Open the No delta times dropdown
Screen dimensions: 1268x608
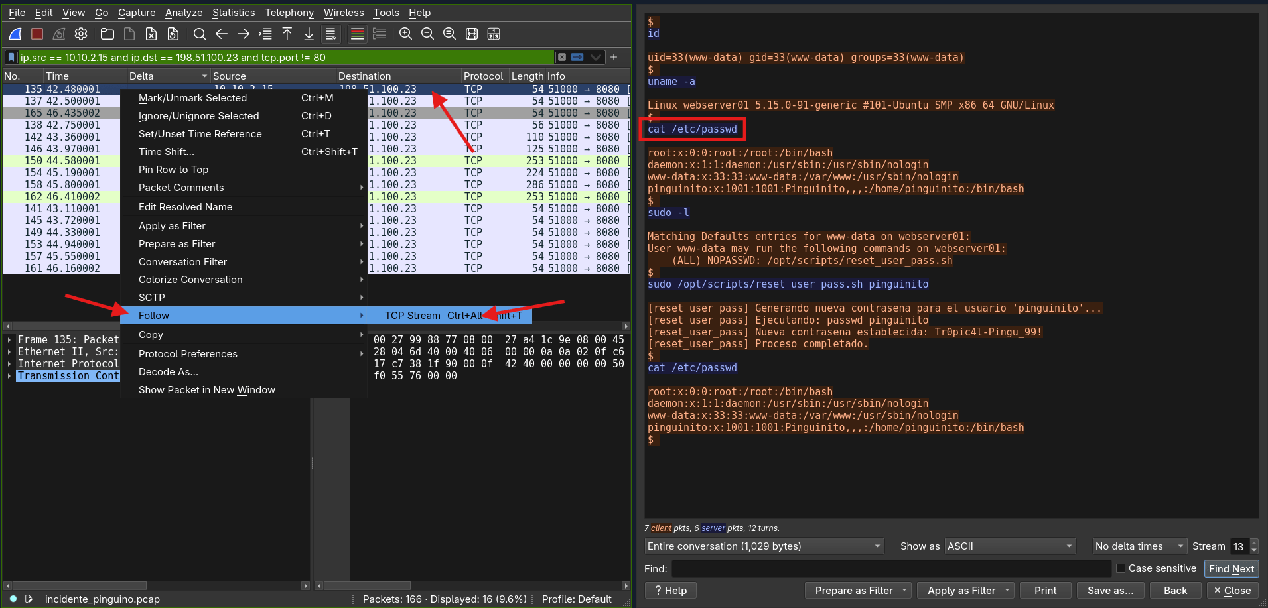tap(1139, 546)
